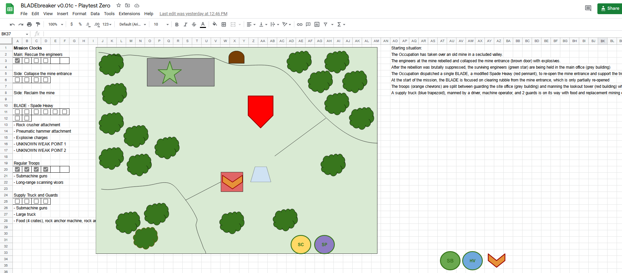Expand the Name box dropdown arrow
The height and width of the screenshot is (273, 622).
[x=27, y=34]
